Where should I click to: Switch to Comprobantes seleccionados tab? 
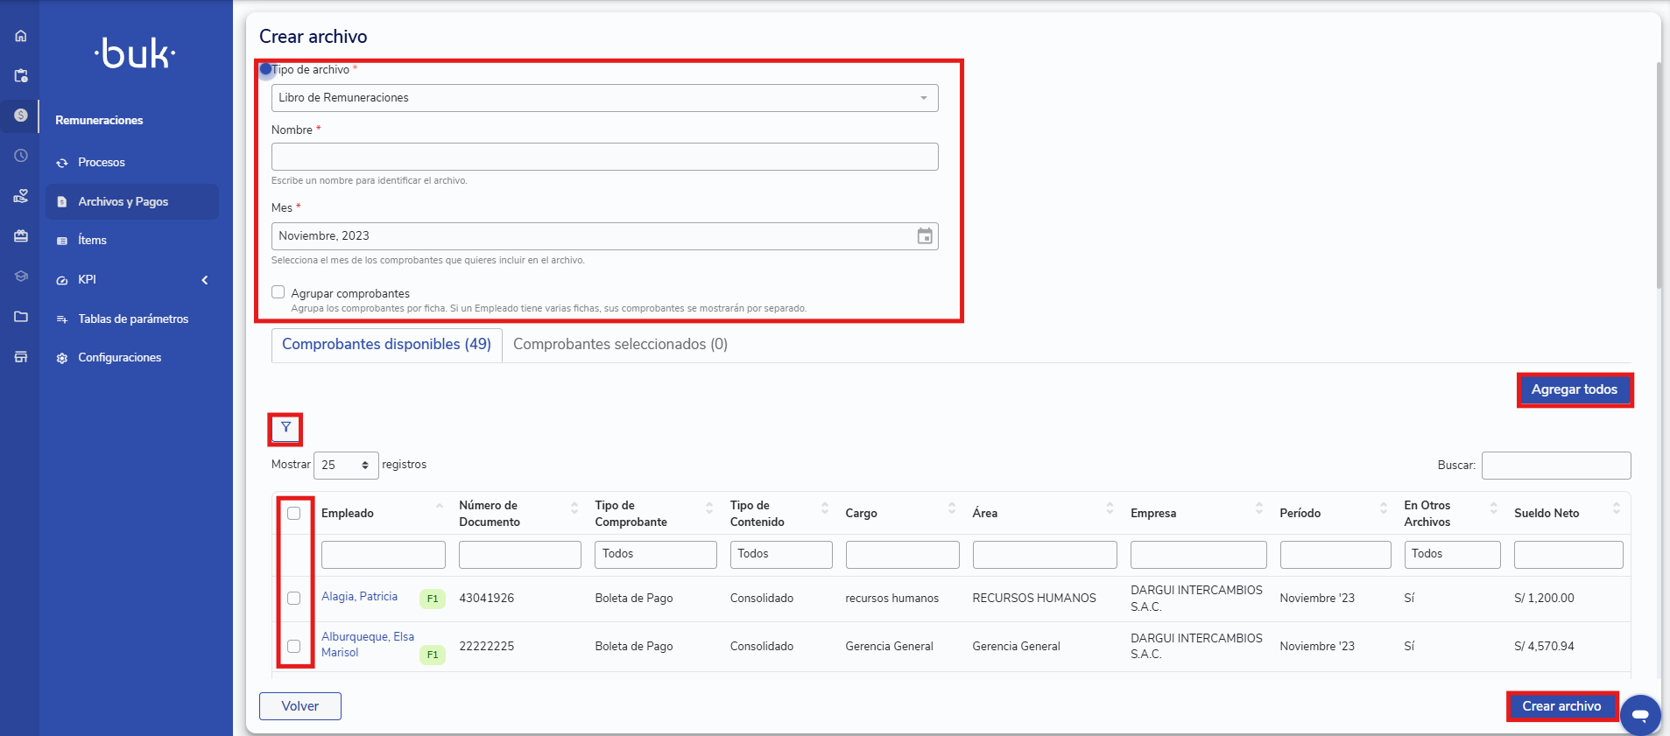point(620,345)
